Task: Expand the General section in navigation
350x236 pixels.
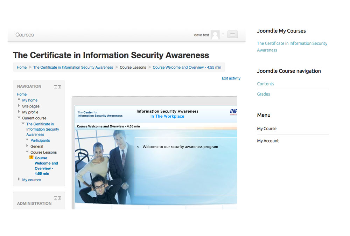Action: coord(27,146)
